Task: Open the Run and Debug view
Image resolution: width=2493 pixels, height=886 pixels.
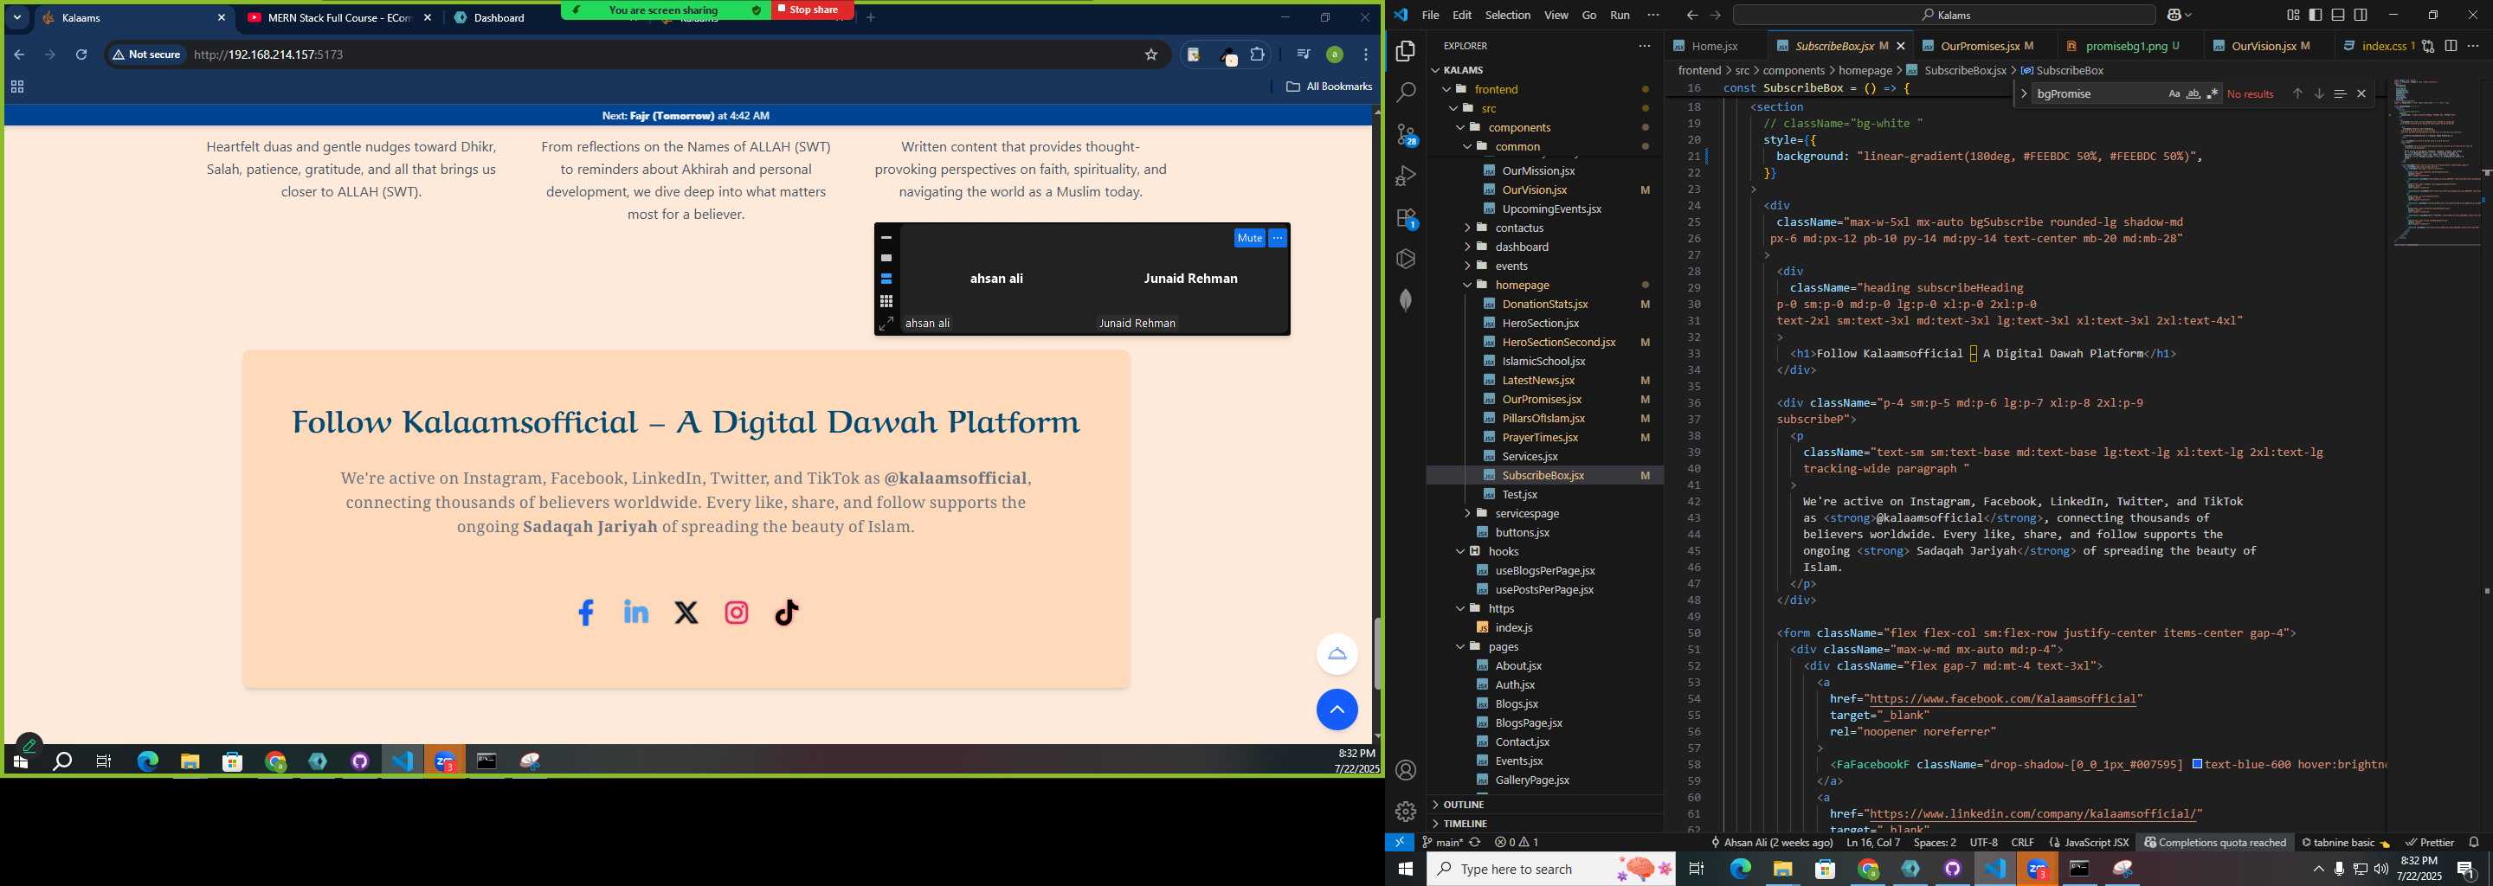Action: point(1406,176)
